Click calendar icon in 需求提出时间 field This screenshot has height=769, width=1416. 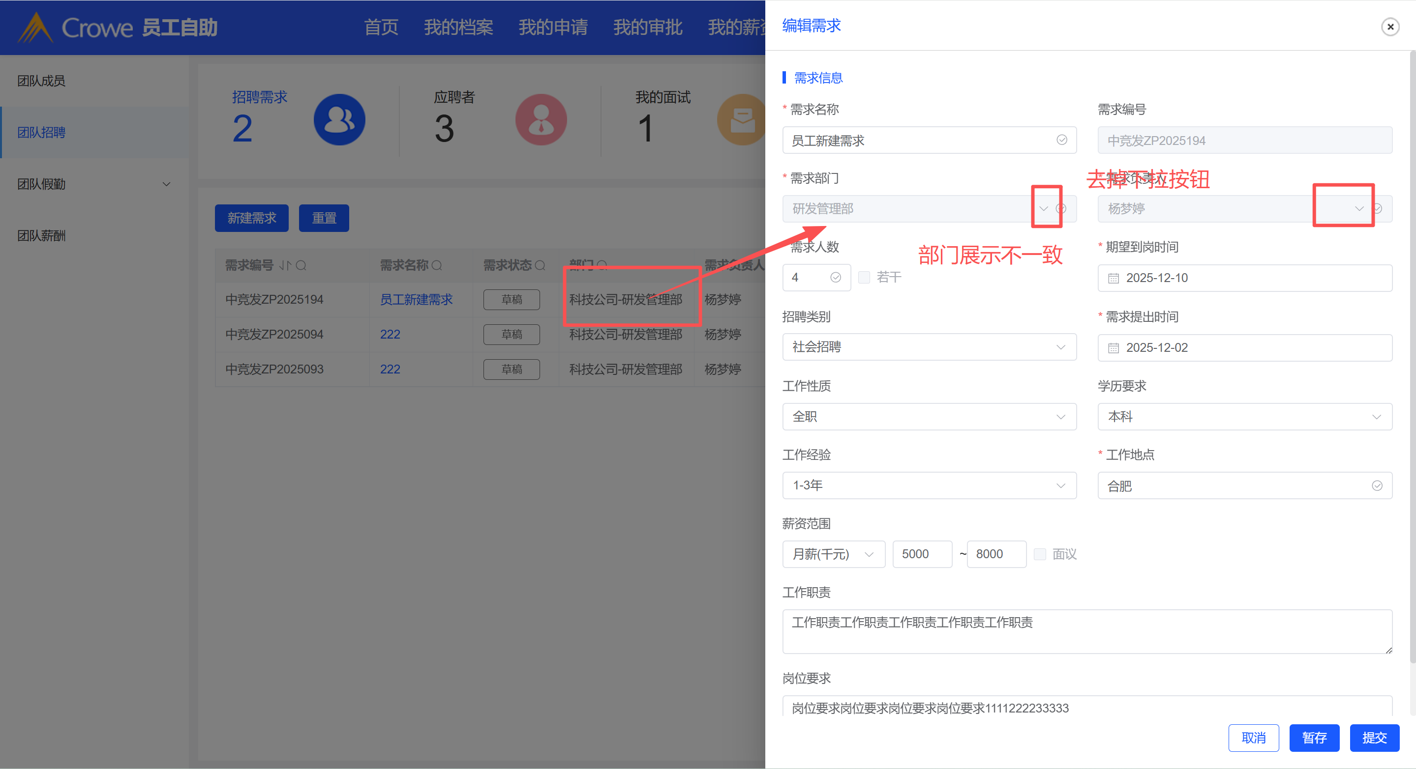[1113, 348]
